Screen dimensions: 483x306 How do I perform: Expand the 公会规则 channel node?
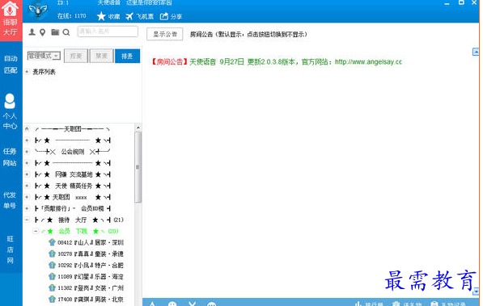[28, 151]
